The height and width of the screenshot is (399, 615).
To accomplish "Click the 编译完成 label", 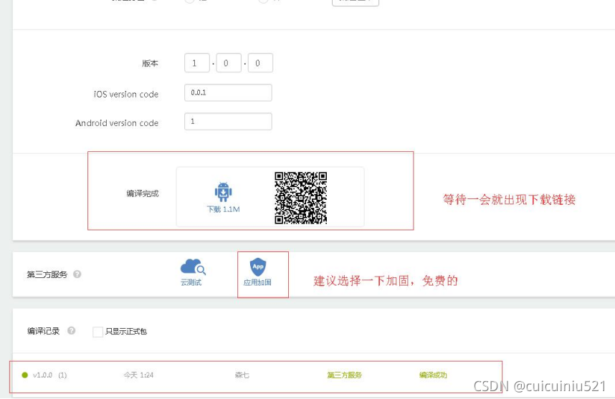I will point(143,193).
